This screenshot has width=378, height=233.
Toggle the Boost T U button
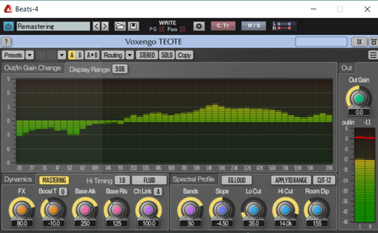63,191
